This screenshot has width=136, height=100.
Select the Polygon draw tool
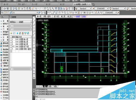34,28
